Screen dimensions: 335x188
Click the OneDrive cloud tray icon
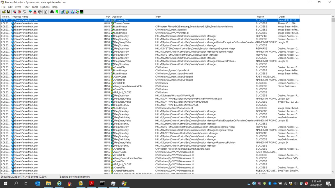tap(275, 183)
